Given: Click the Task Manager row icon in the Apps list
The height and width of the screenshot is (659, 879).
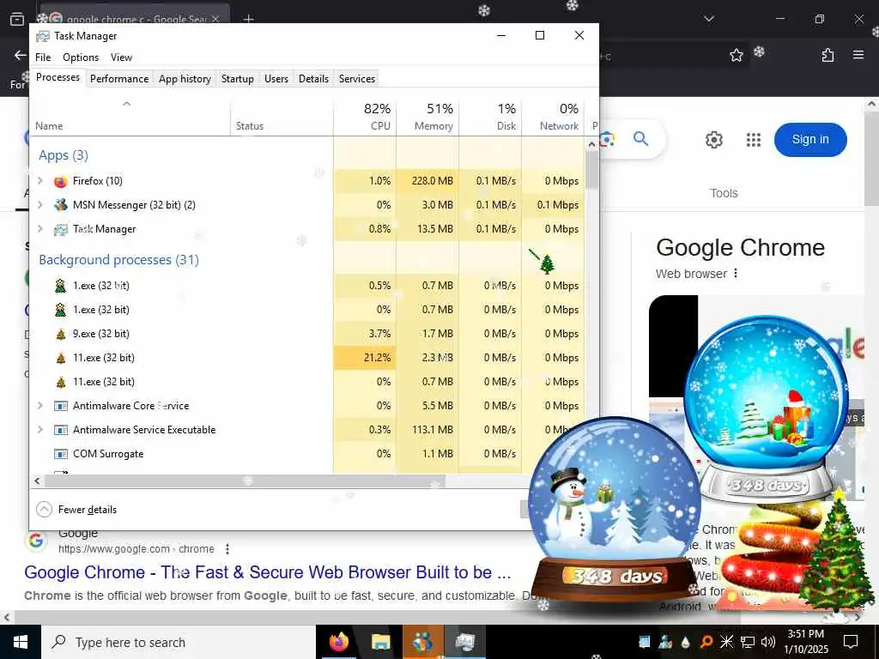Looking at the screenshot, I should 61,229.
